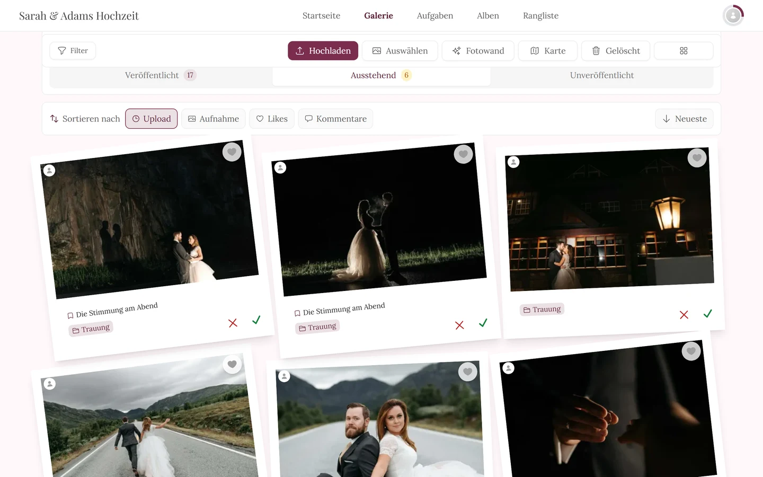
Task: Open the user profile avatar in header
Action: click(733, 15)
